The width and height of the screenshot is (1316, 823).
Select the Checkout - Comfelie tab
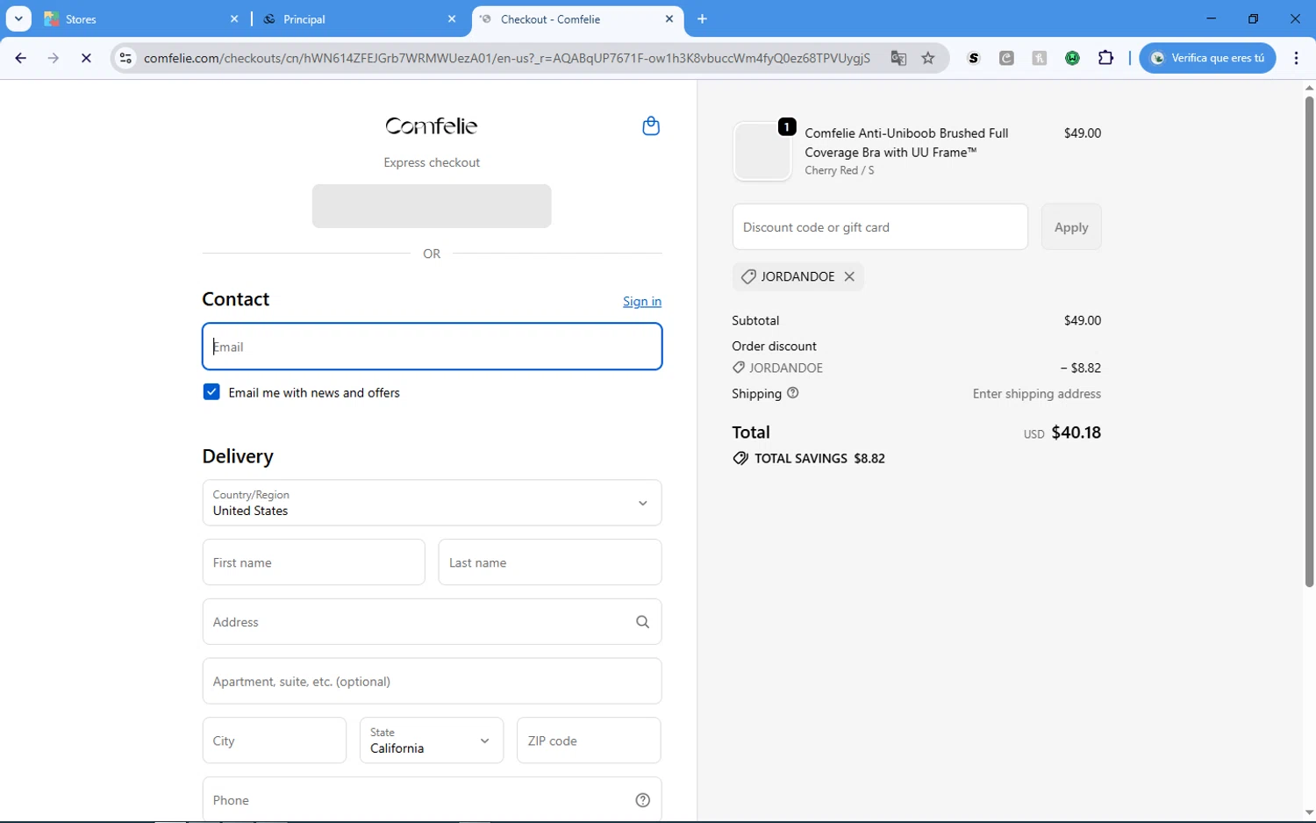[x=577, y=18]
